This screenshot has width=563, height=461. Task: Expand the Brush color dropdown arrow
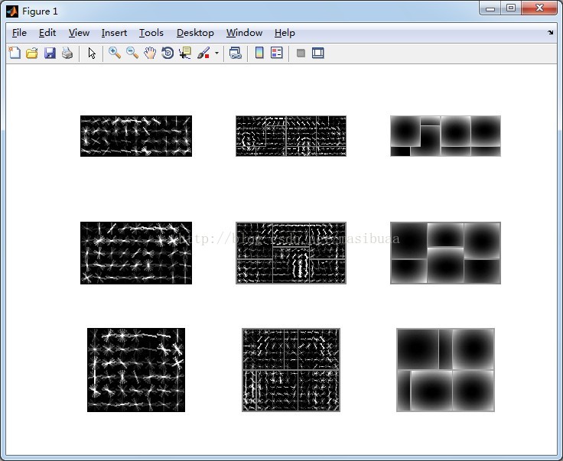216,53
